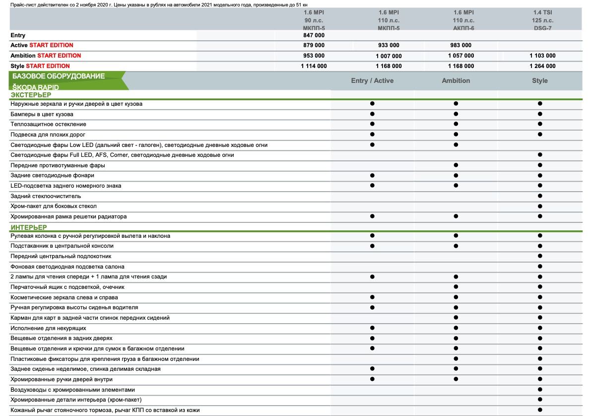Click 'Кожаный рычаг стояночного тормоза' row text
The width and height of the screenshot is (589, 416).
click(x=105, y=411)
